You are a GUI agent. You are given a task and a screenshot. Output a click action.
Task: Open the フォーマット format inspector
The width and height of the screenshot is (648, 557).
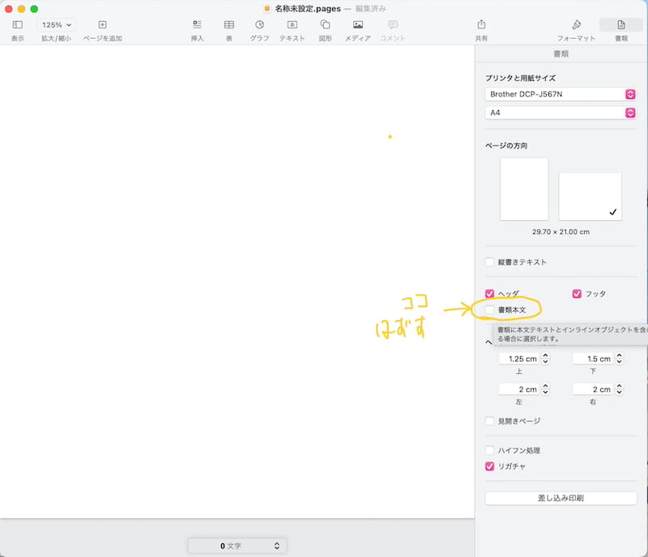pyautogui.click(x=576, y=25)
